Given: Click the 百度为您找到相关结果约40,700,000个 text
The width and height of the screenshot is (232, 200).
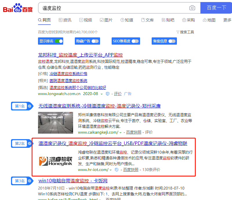Looking at the screenshot, I should coord(68,32).
